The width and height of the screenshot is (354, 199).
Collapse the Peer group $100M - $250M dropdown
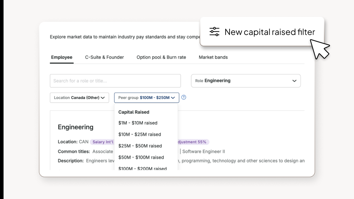147,98
